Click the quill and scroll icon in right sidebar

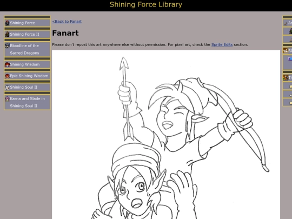(286, 50)
